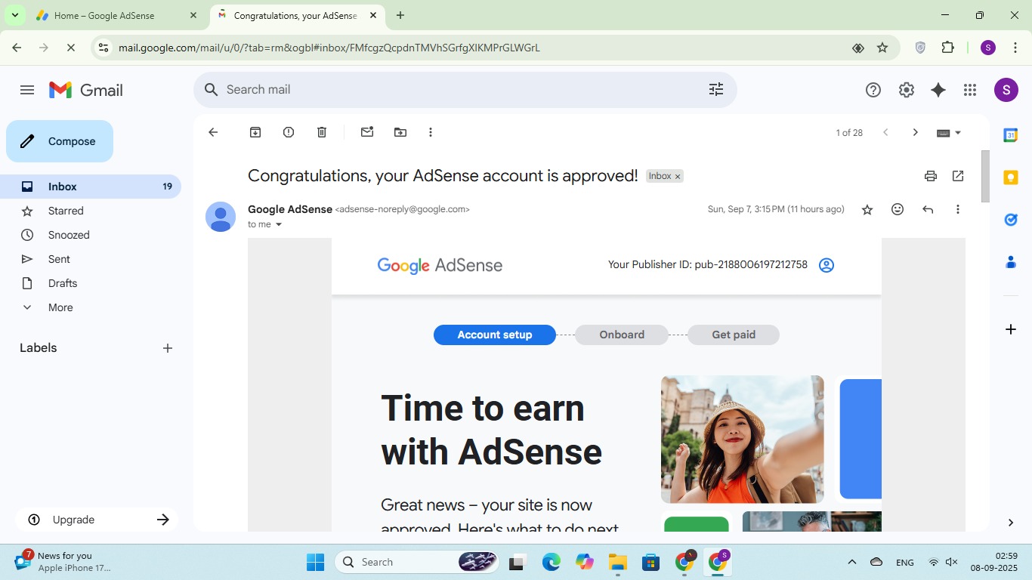
Task: Click the AdSense account icon beside Publisher ID
Action: click(x=827, y=265)
